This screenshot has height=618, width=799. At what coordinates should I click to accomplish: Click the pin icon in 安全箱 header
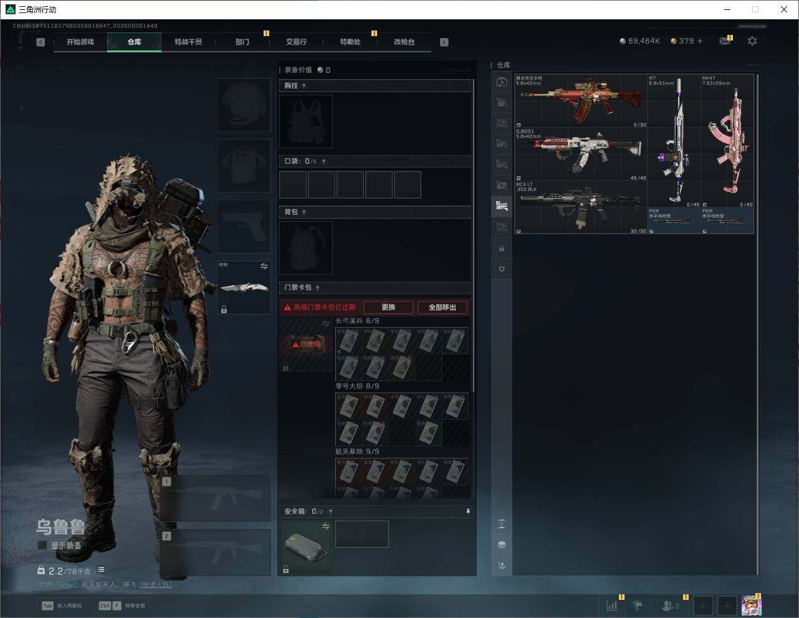(x=467, y=511)
